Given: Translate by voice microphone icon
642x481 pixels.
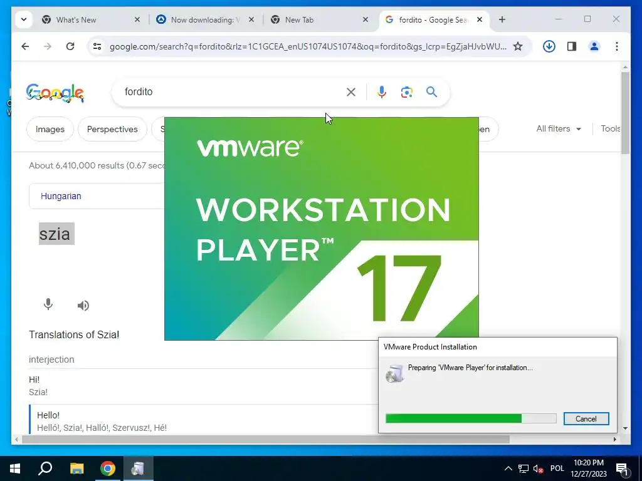Looking at the screenshot, I should (48, 305).
